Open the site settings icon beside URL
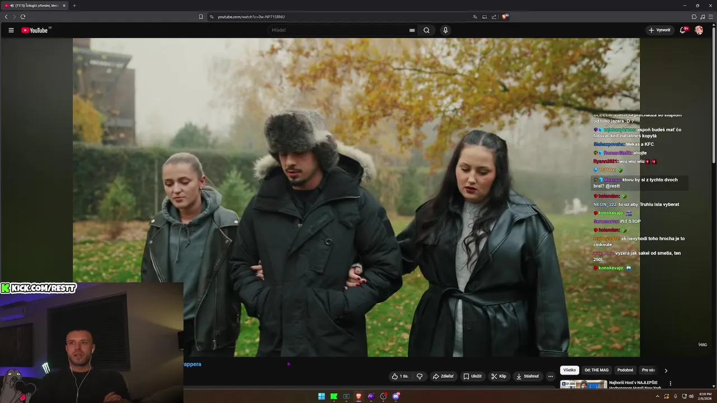This screenshot has height=403, width=717. click(212, 17)
